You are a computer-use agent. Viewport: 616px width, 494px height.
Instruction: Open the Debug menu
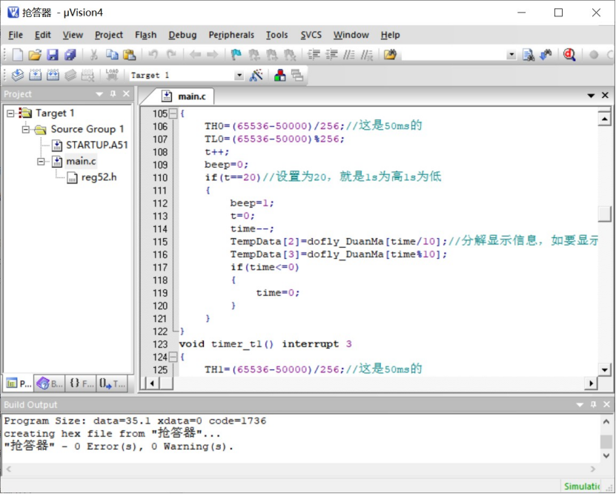tap(182, 35)
